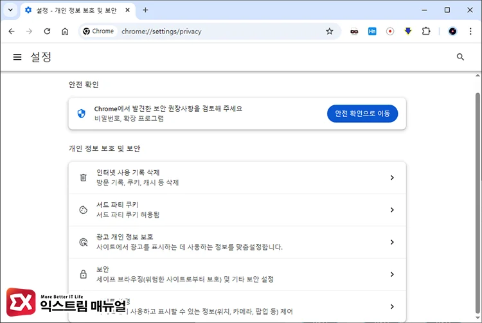482x323 pixels.
Task: Click the Chrome security recommendations message text
Action: [168, 109]
